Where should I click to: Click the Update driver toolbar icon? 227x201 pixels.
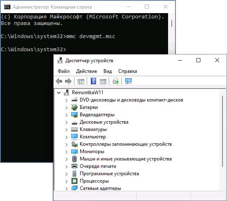(116, 81)
